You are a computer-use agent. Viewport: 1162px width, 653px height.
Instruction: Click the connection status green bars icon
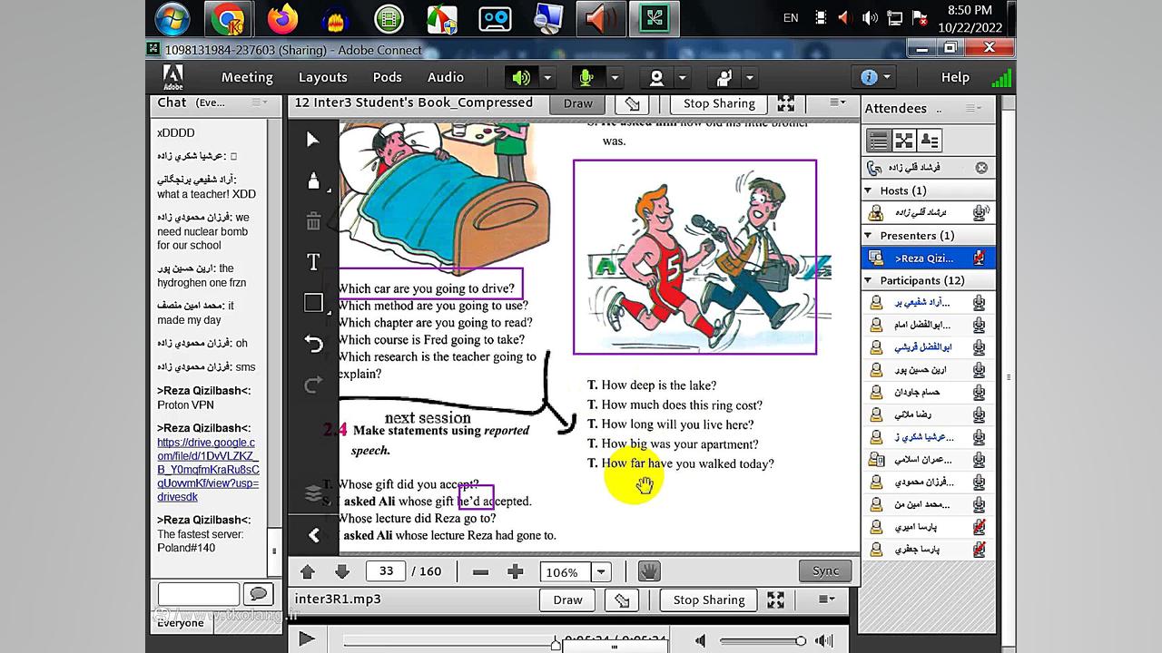click(1001, 77)
